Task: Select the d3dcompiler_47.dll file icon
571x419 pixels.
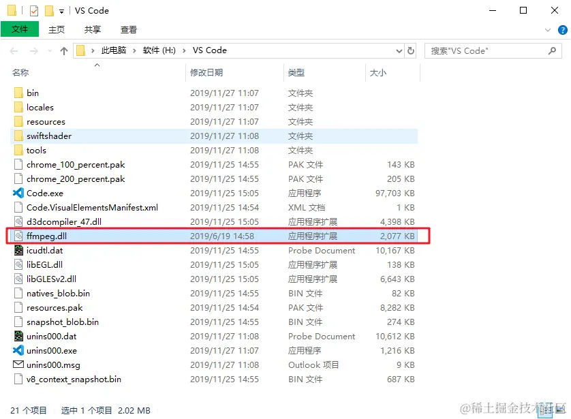Action: pyautogui.click(x=18, y=221)
